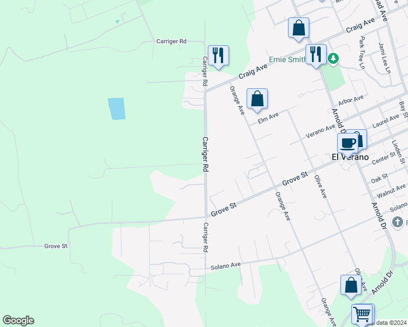Select the Orange Ave label just below Craig Ave
408x327 pixels.
click(237, 101)
